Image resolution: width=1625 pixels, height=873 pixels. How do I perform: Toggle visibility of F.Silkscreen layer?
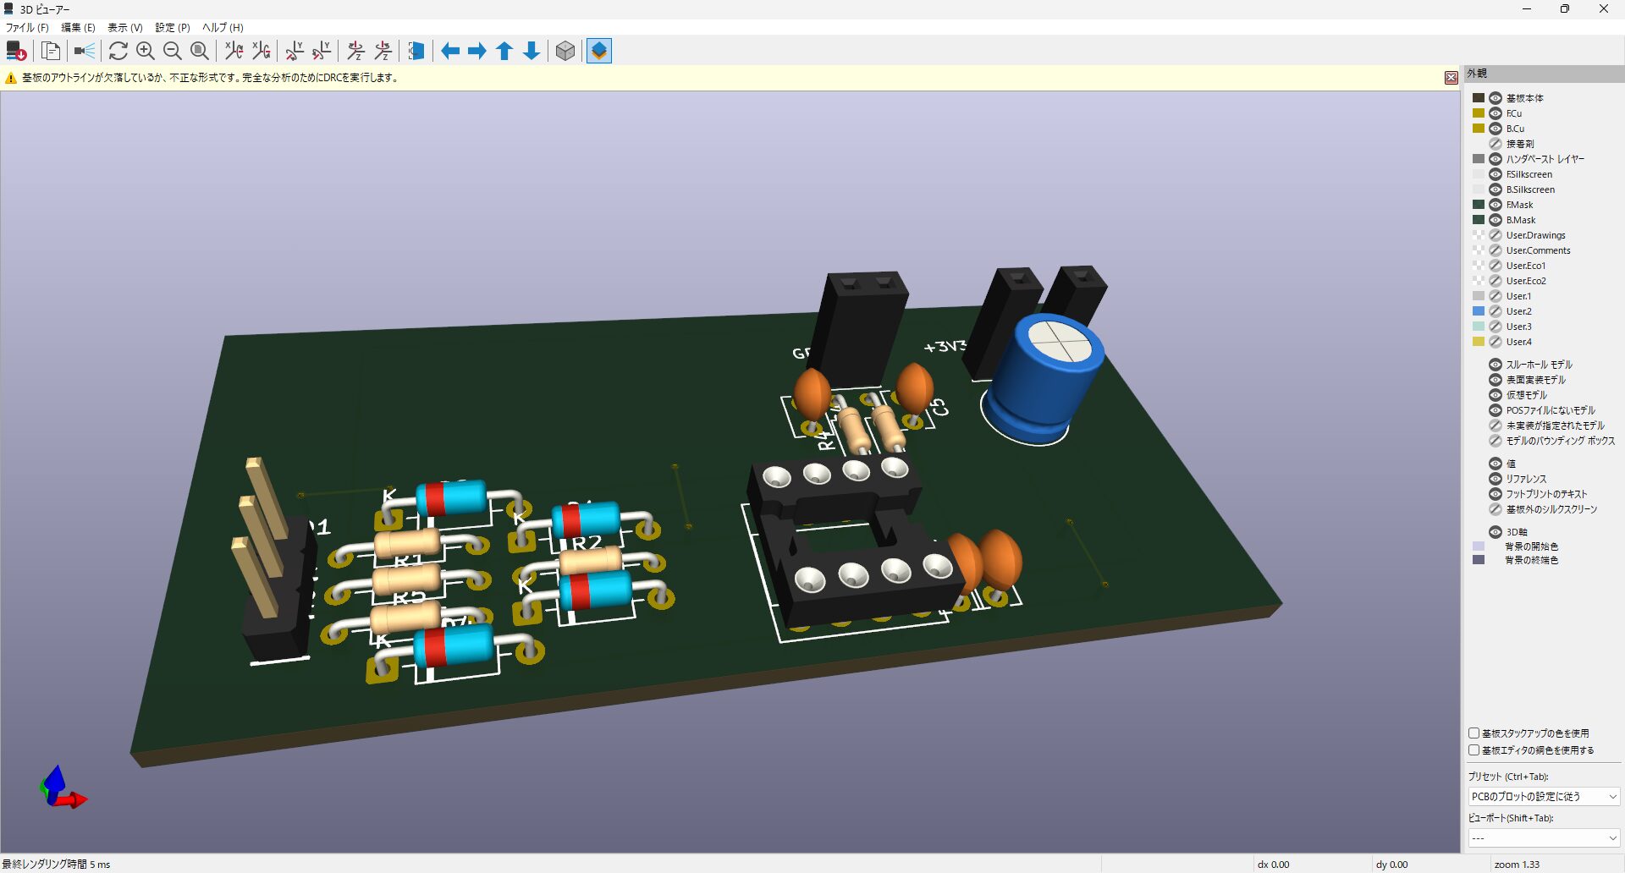1496,174
